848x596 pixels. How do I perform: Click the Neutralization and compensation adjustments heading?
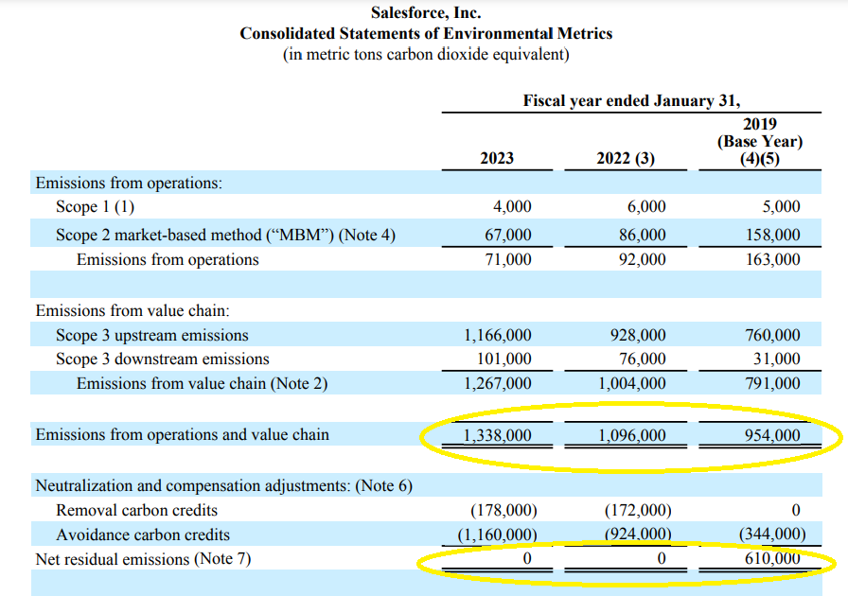pyautogui.click(x=223, y=486)
